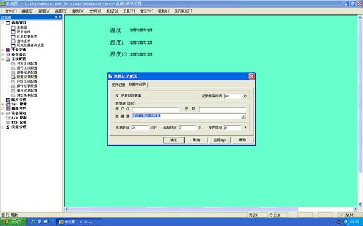Expand the 设备驱动 tree node

[3, 113]
